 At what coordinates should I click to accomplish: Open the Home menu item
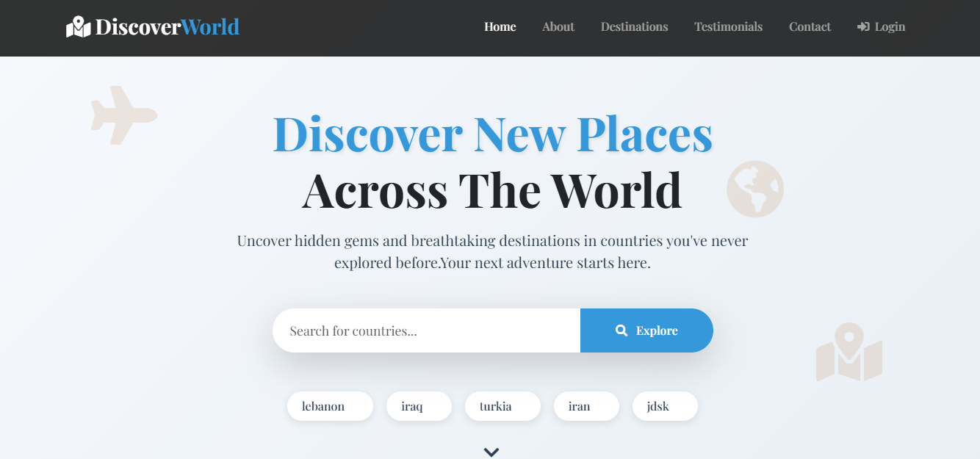pyautogui.click(x=500, y=26)
